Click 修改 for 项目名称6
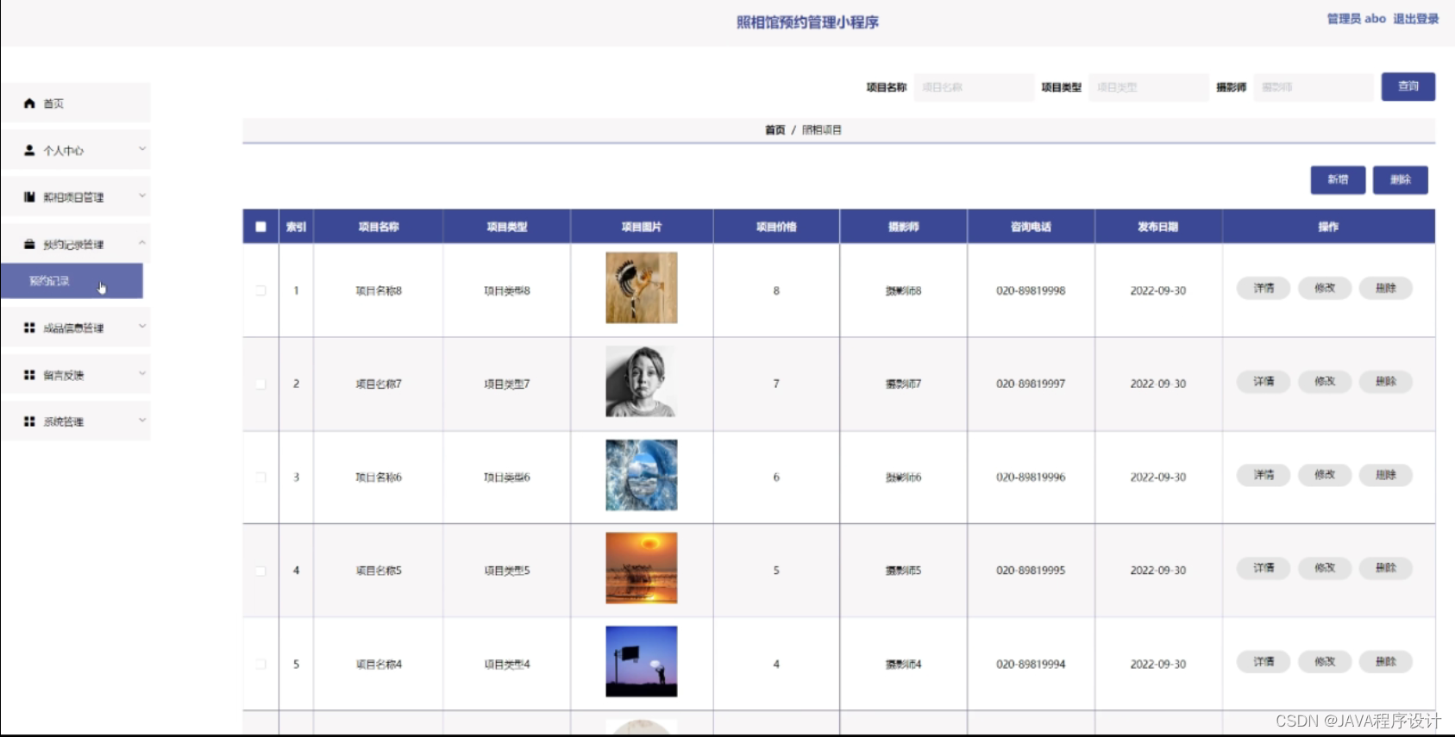This screenshot has width=1455, height=737. pyautogui.click(x=1325, y=475)
